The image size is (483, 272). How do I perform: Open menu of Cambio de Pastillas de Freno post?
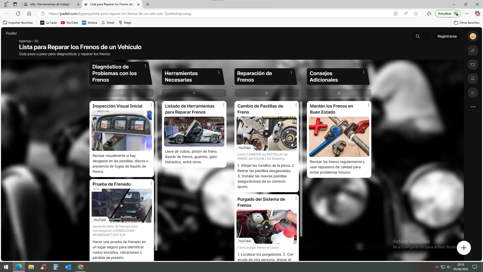[296, 105]
